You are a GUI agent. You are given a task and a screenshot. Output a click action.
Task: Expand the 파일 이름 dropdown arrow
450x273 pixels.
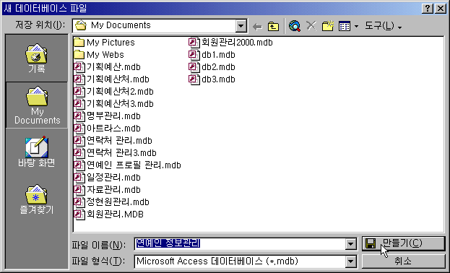pyautogui.click(x=350, y=244)
